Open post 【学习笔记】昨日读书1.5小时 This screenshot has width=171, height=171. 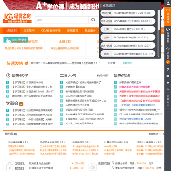point(33,92)
